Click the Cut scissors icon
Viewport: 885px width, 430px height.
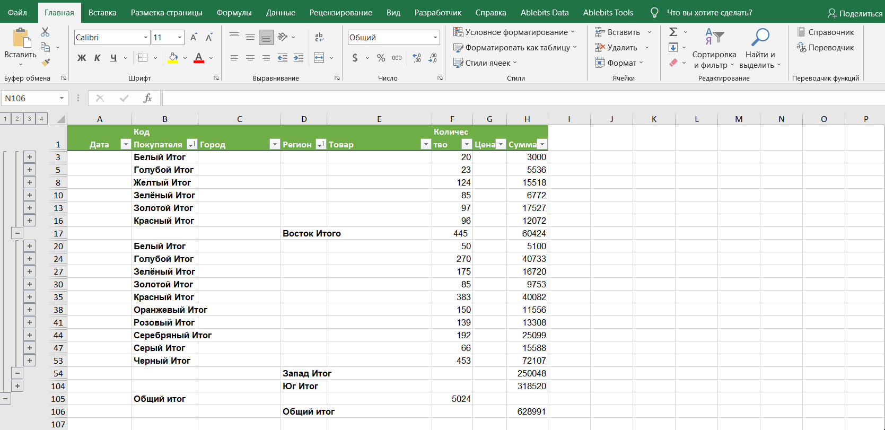45,32
